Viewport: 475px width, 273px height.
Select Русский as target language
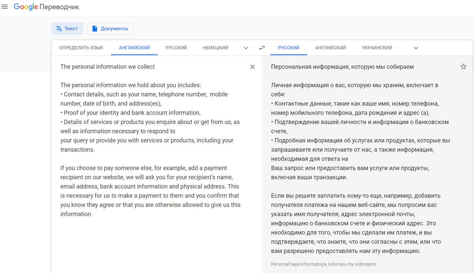pyautogui.click(x=288, y=48)
